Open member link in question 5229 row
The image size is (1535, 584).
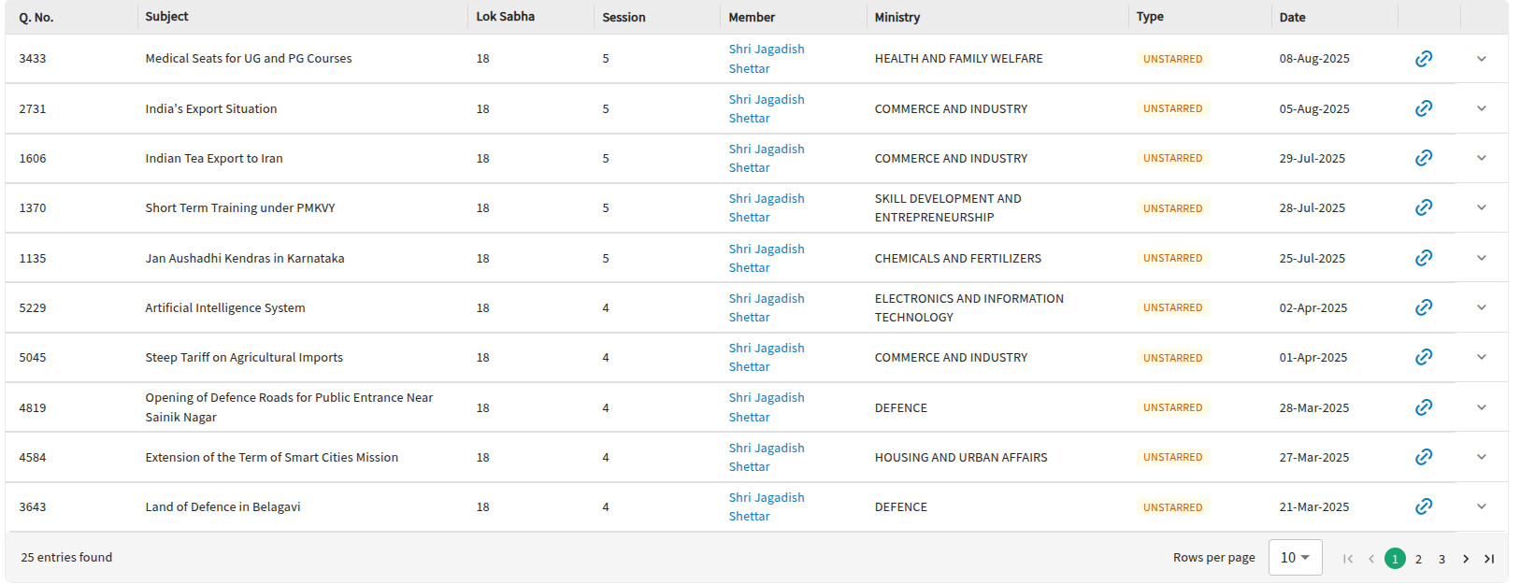click(767, 307)
